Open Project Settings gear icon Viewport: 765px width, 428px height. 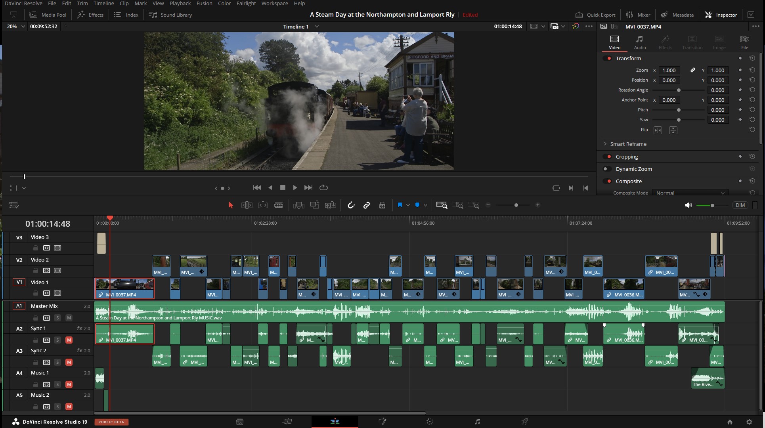749,422
